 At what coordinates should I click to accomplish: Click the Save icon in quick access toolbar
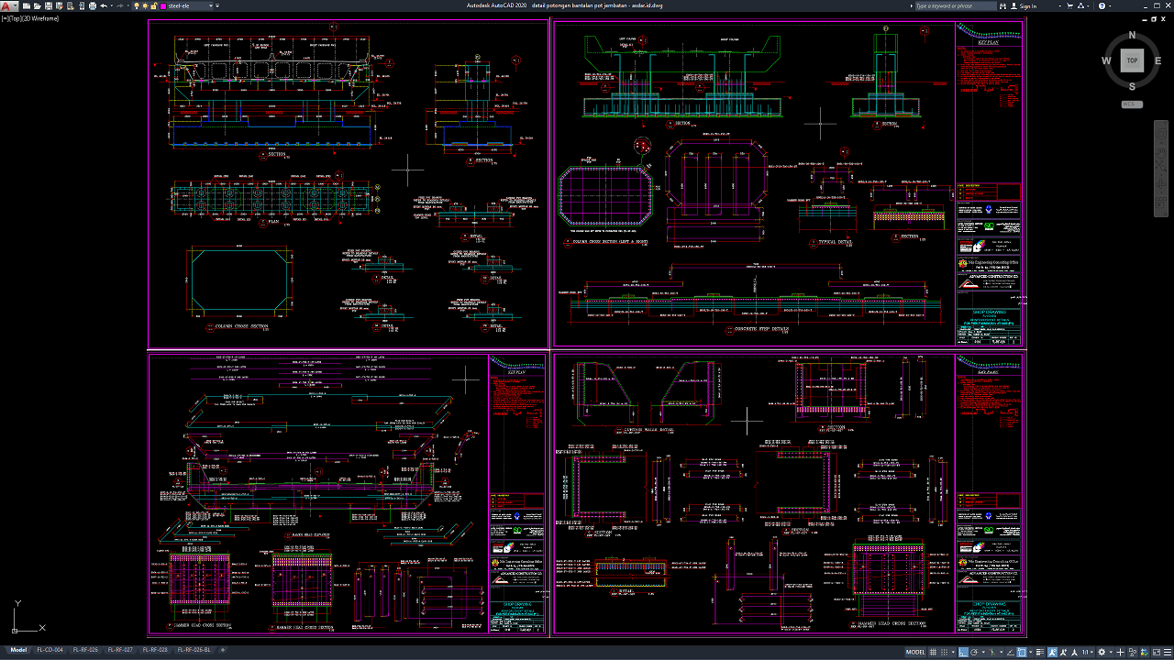49,5
